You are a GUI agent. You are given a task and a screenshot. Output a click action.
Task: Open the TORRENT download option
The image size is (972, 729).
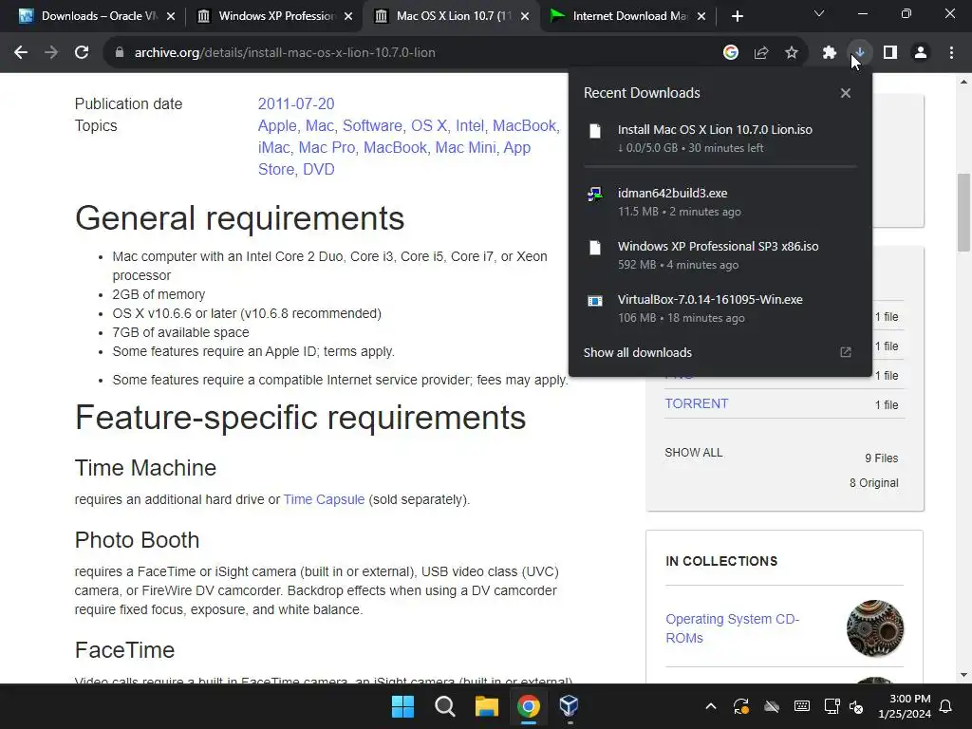[696, 403]
